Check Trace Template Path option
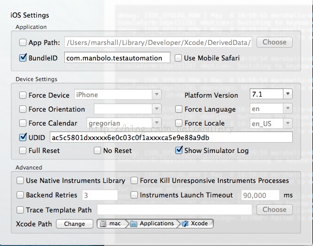 (x=20, y=210)
